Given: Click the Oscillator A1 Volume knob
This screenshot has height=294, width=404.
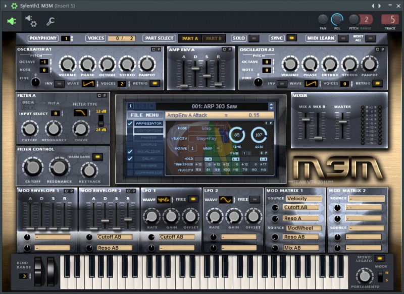Looking at the screenshot, I should tap(68, 64).
